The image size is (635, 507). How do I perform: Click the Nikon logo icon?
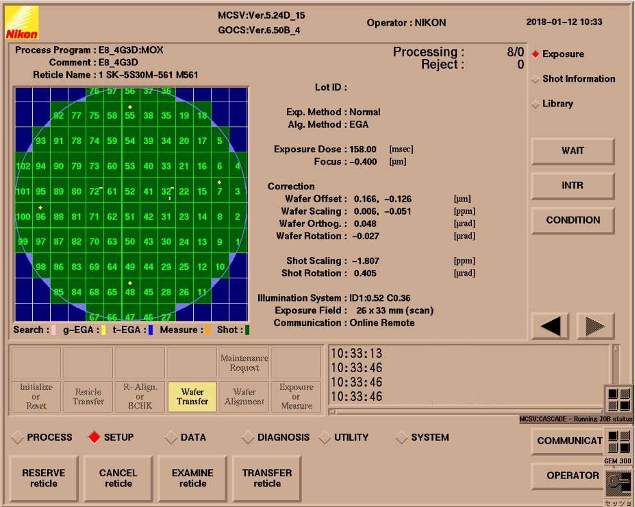22,23
